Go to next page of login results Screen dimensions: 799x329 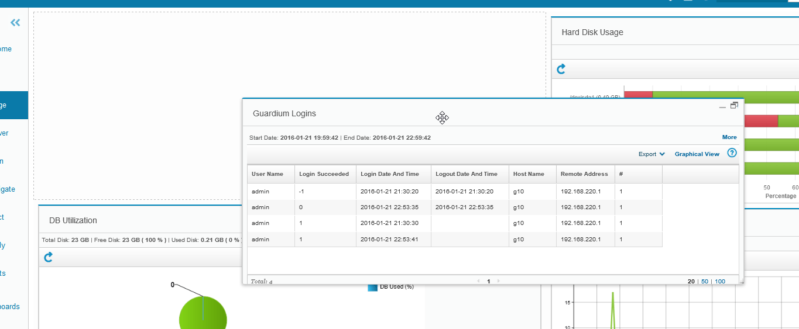[x=498, y=281]
